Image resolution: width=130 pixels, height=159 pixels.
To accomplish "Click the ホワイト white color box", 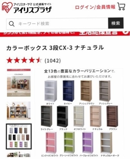I will [x=51, y=91].
